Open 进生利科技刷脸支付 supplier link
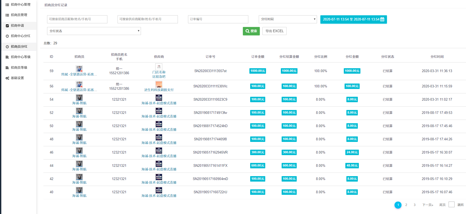 (x=159, y=90)
